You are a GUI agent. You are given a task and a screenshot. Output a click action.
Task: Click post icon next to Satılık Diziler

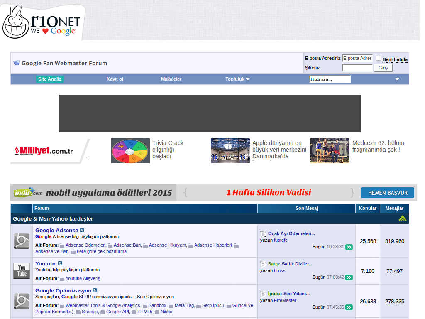[263, 264]
